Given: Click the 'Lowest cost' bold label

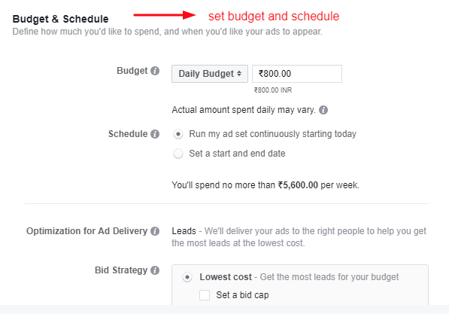Looking at the screenshot, I should [x=226, y=277].
